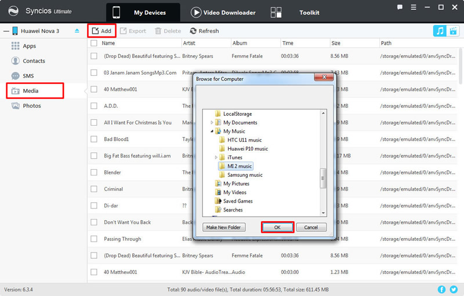Tick checkbox for Criminal row
The width and height of the screenshot is (464, 296).
point(94,189)
